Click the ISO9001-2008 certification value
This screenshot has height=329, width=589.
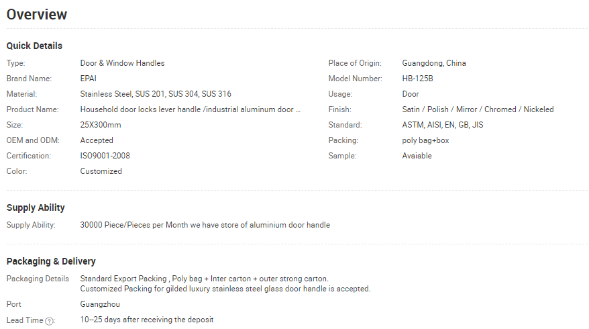[x=105, y=156]
